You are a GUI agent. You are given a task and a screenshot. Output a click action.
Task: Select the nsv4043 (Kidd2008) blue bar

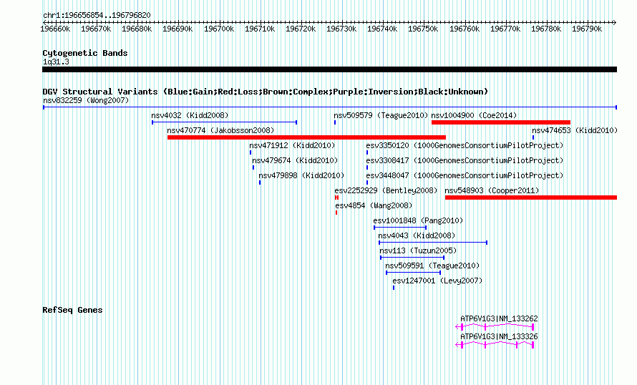433,243
